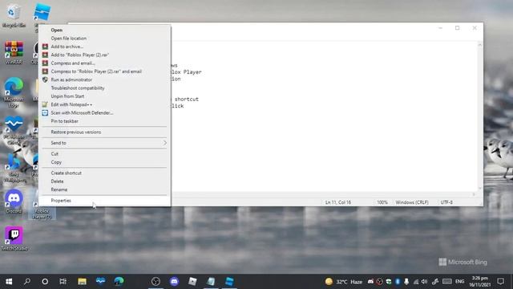Choose Copy from the context menu
The image size is (513, 289).
click(105, 162)
